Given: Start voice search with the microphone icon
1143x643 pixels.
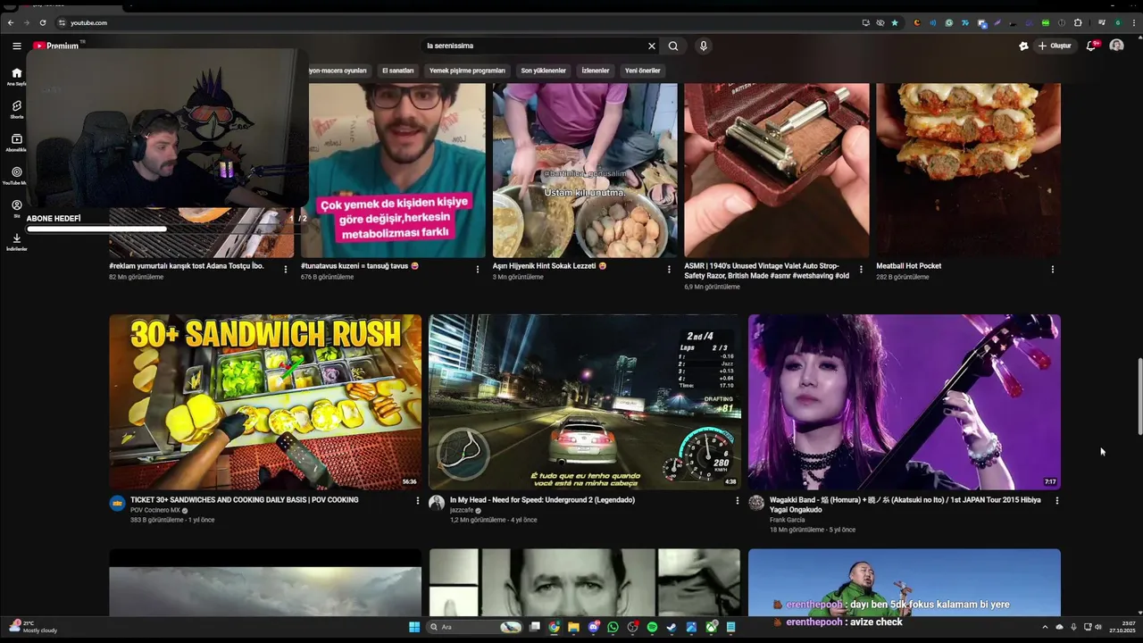Looking at the screenshot, I should 704,46.
